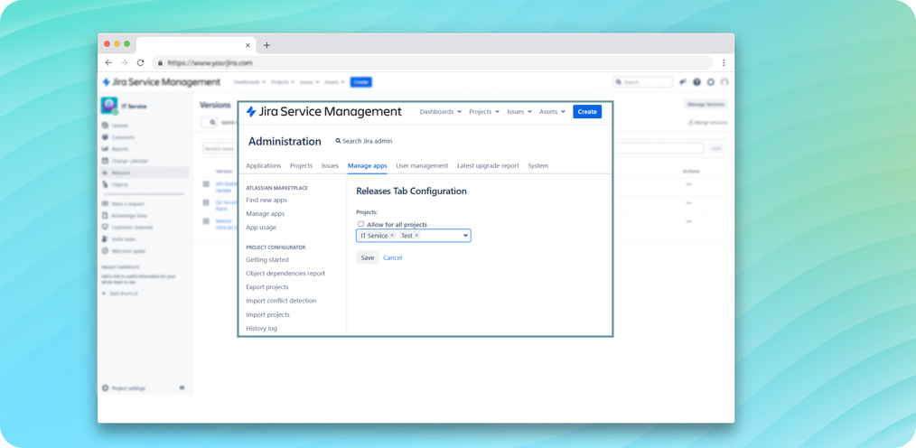Open the App usage link

pos(261,228)
